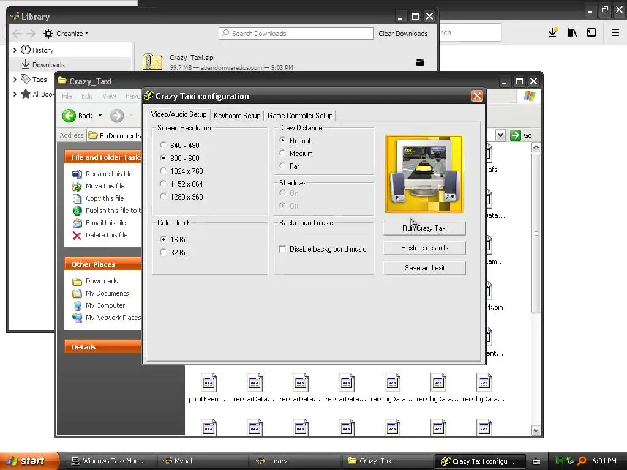Click Restore defaults button
This screenshot has width=627, height=470.
coord(424,248)
